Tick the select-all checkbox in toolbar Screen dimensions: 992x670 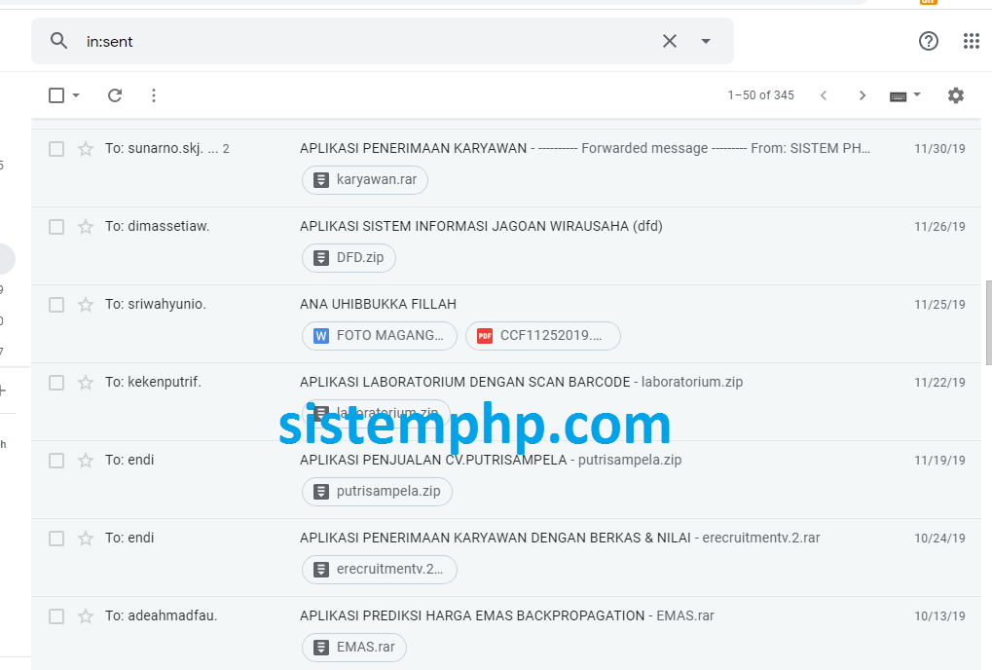tap(56, 95)
